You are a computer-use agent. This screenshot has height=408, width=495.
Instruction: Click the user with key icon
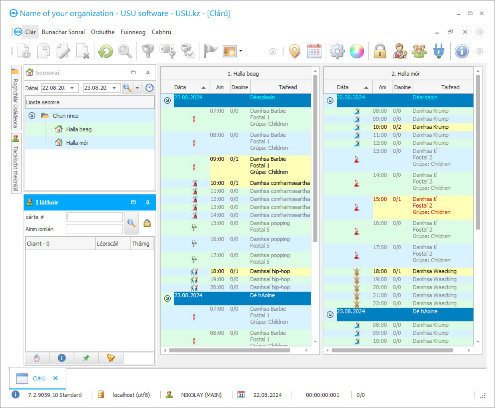point(399,51)
